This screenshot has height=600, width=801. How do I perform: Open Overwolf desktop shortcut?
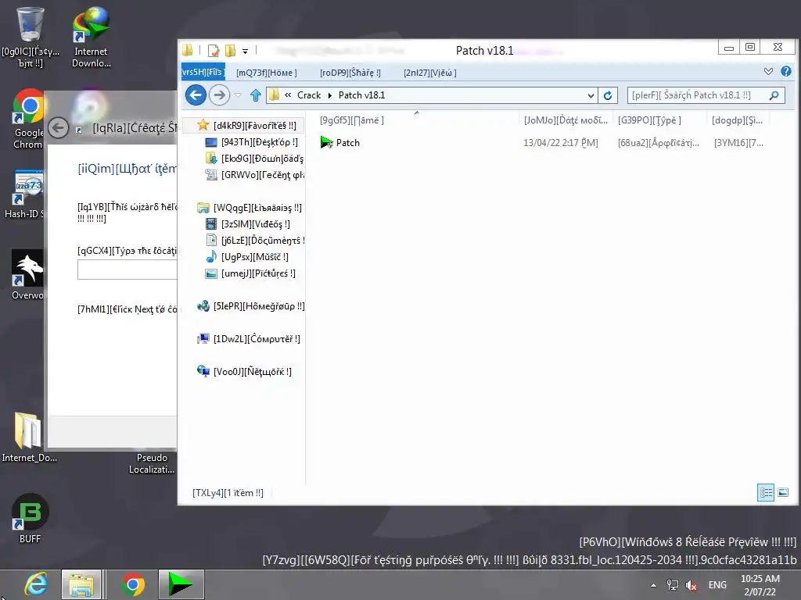(x=27, y=275)
